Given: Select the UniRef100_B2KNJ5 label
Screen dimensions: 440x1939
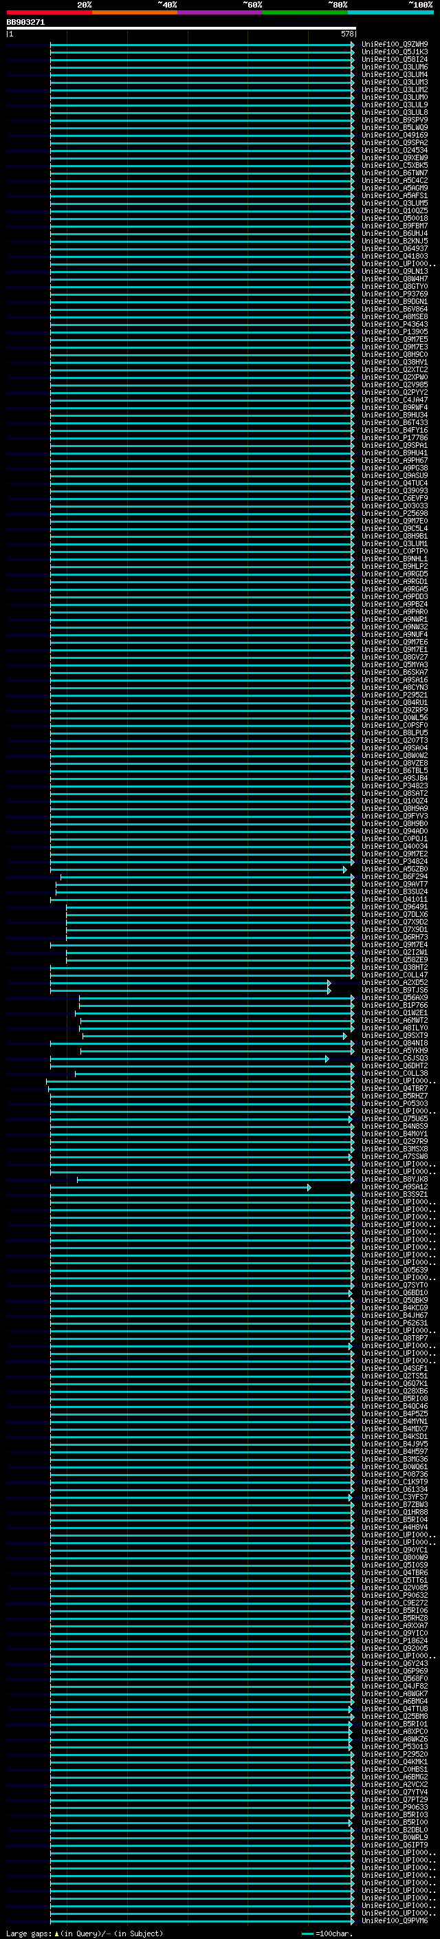Looking at the screenshot, I should pos(395,241).
